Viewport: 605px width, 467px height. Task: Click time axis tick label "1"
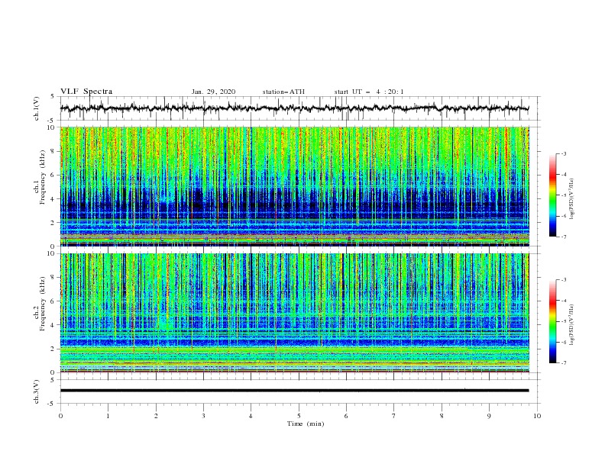[108, 416]
